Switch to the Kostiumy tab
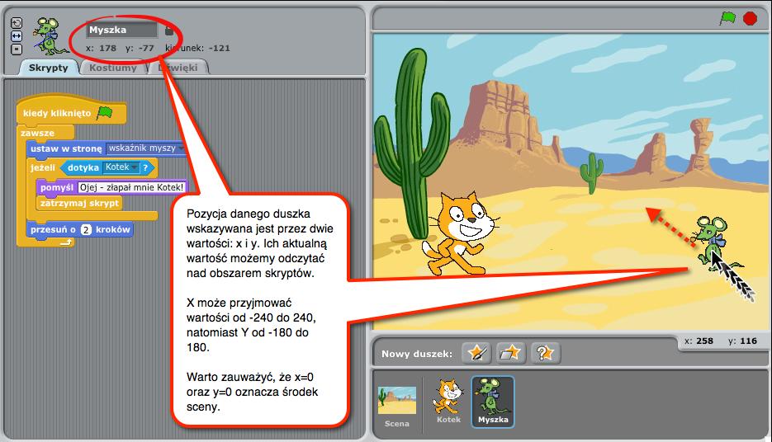 click(x=113, y=68)
